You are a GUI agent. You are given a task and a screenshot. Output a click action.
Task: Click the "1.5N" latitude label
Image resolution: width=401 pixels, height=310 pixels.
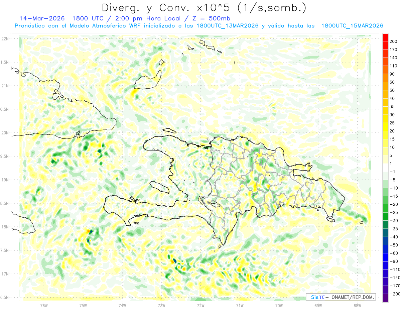(5, 62)
